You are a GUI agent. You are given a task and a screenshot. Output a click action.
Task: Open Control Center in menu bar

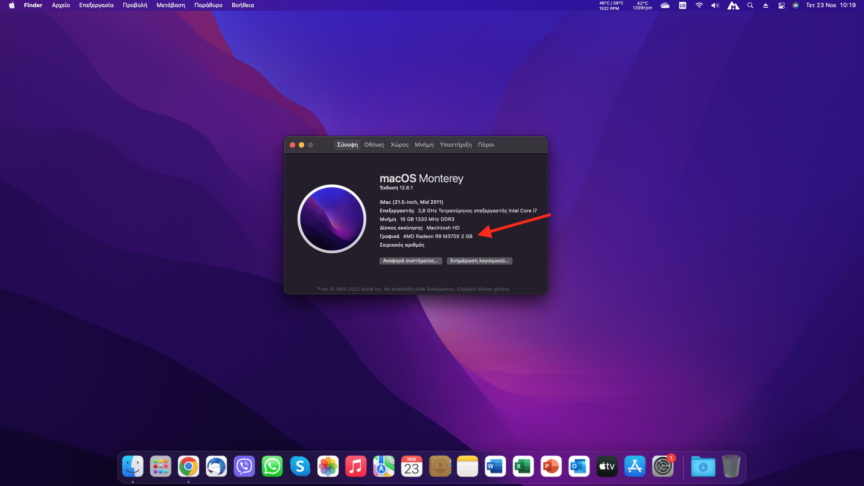(x=782, y=5)
